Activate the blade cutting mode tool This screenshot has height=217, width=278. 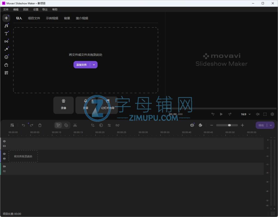[x=66, y=125]
